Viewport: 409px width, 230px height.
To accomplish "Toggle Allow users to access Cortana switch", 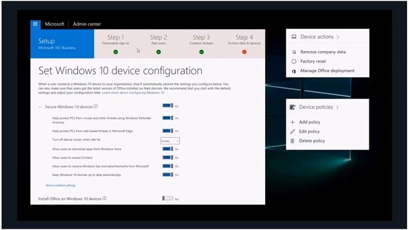I will tap(167, 157).
